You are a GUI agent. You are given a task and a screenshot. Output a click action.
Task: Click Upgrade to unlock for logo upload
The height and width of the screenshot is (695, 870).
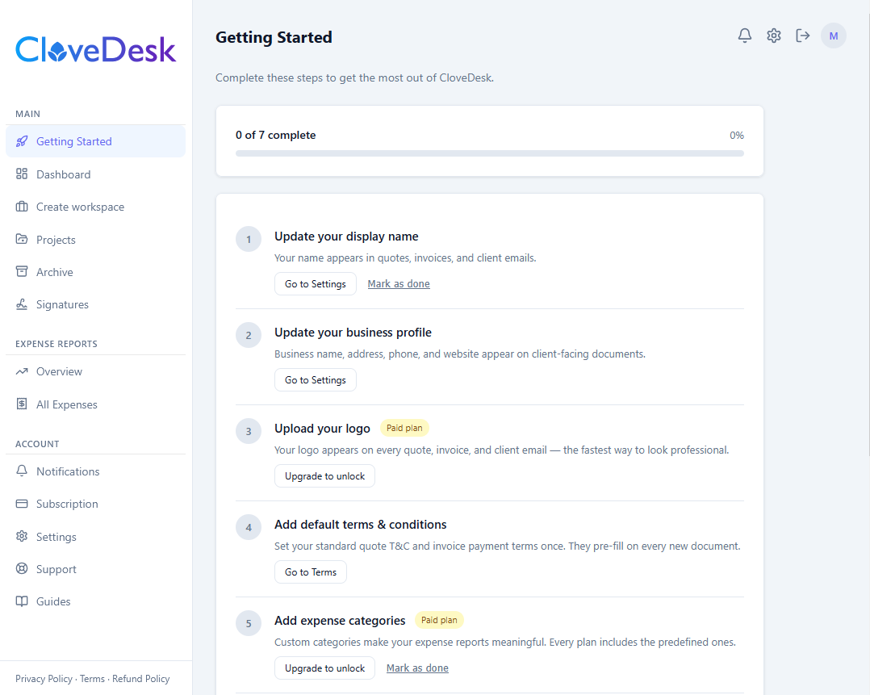click(x=324, y=475)
